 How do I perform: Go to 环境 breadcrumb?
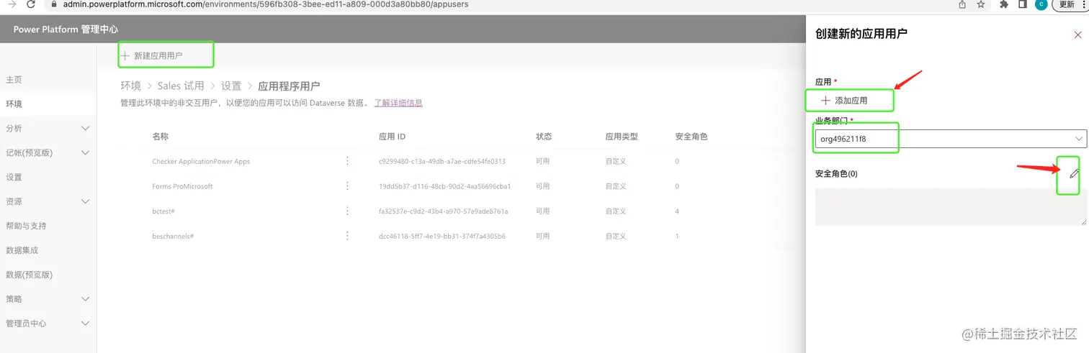click(x=130, y=86)
